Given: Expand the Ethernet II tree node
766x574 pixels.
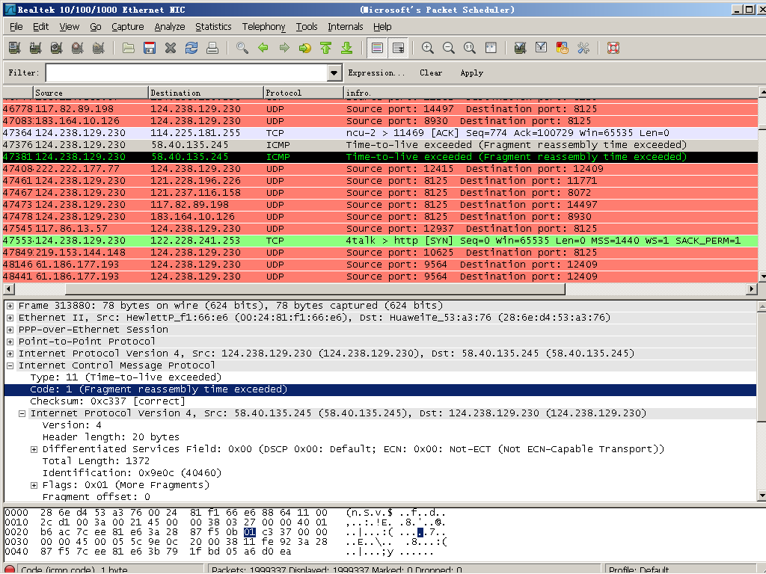Looking at the screenshot, I should tap(10, 318).
